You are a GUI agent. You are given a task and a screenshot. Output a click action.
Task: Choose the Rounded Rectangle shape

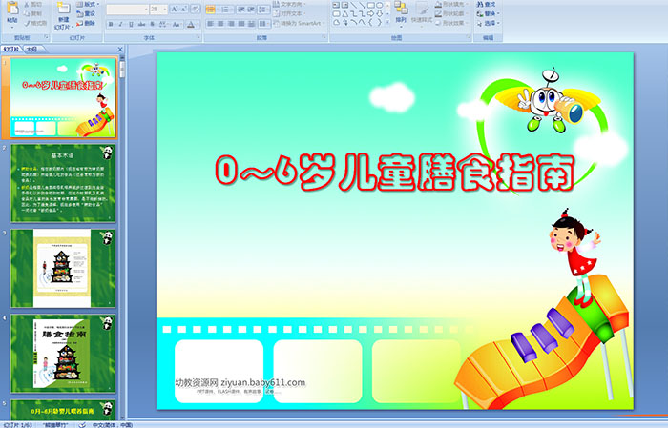click(x=336, y=14)
